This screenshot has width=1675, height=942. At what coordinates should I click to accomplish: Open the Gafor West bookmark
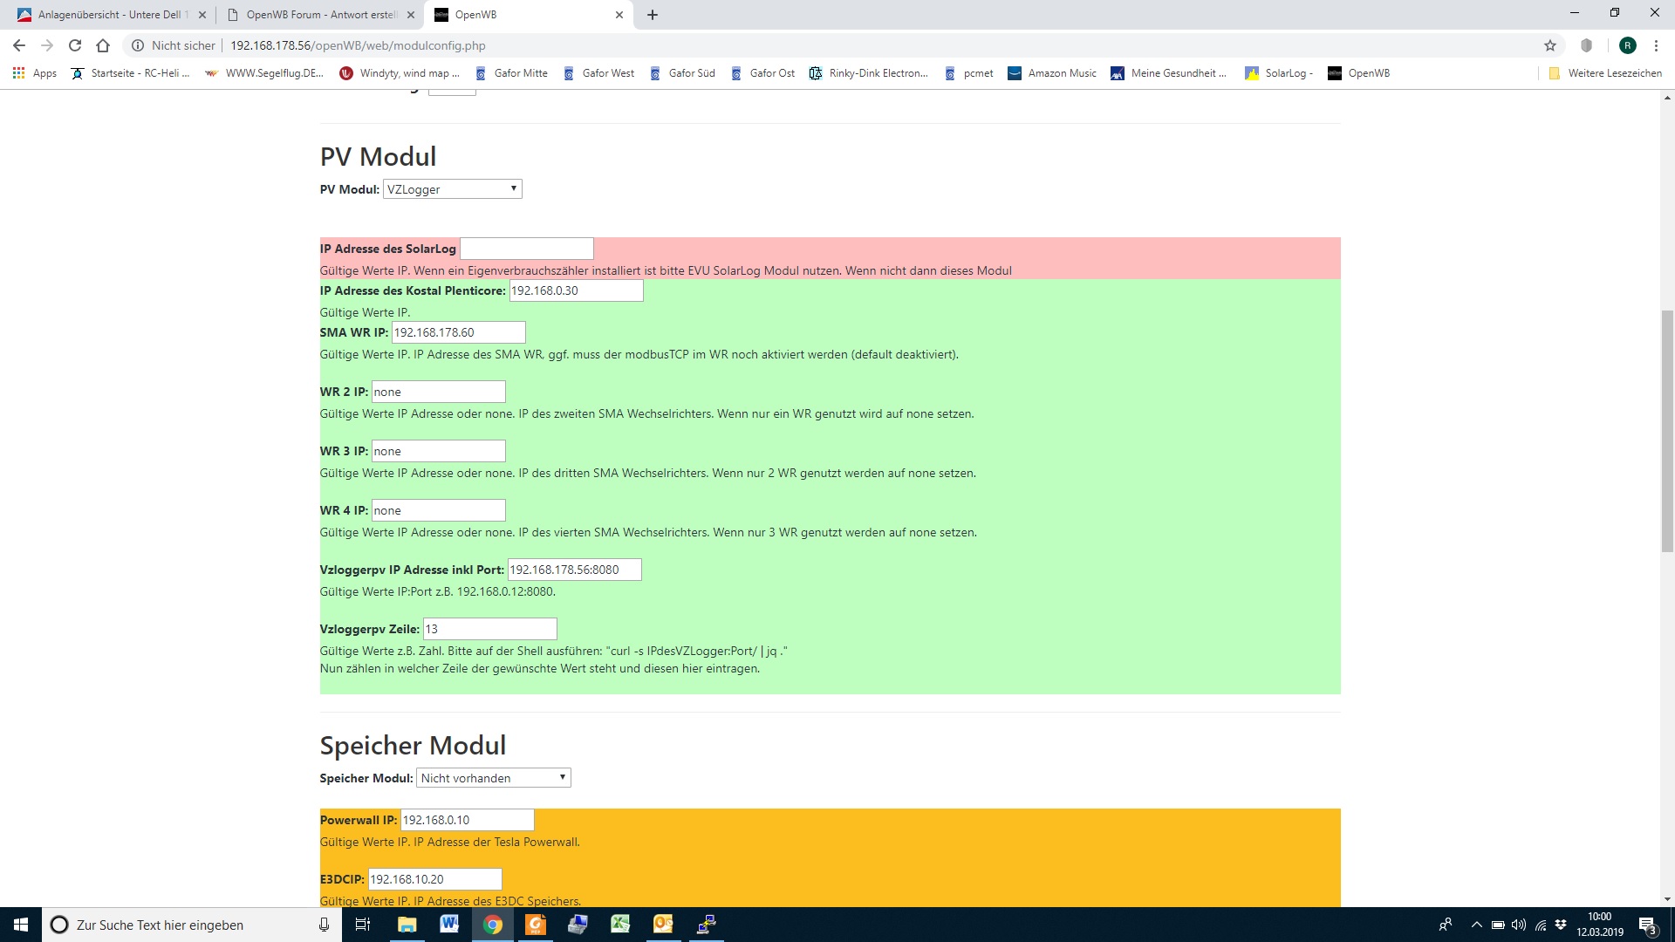click(599, 73)
